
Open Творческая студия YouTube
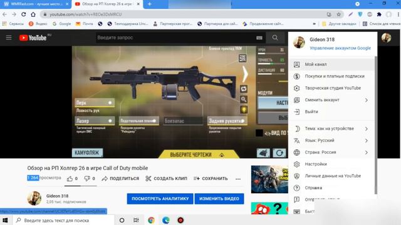click(x=331, y=88)
